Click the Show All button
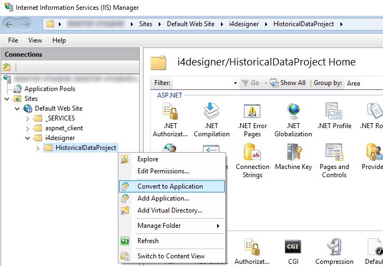 pyautogui.click(x=288, y=83)
